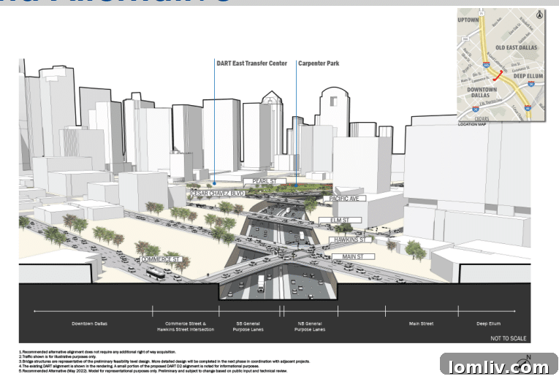Screen dimensions: 559x379
Task: Click the red highlighted segment on the location map
Action: click(x=497, y=77)
